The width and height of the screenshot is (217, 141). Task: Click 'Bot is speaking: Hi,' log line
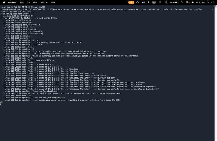[19, 49]
